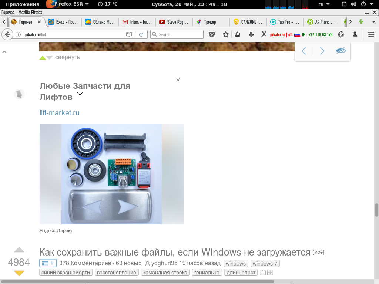Open the ru keyboard layout dropdown
379x284 pixels.
tap(323, 4)
